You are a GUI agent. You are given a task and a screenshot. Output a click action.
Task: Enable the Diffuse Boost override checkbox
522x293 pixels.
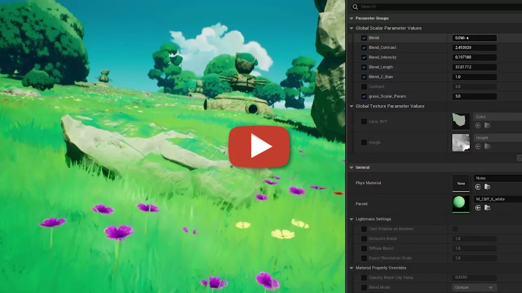pyautogui.click(x=364, y=248)
